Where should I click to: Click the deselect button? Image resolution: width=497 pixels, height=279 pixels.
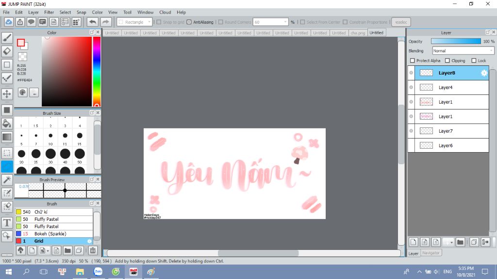click(401, 22)
